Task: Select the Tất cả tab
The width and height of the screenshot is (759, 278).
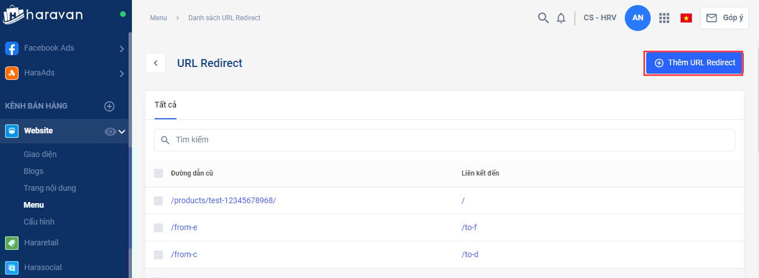Action: 166,105
